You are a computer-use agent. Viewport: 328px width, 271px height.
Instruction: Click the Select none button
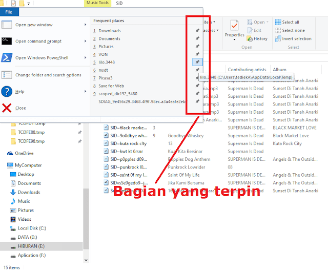point(290,30)
